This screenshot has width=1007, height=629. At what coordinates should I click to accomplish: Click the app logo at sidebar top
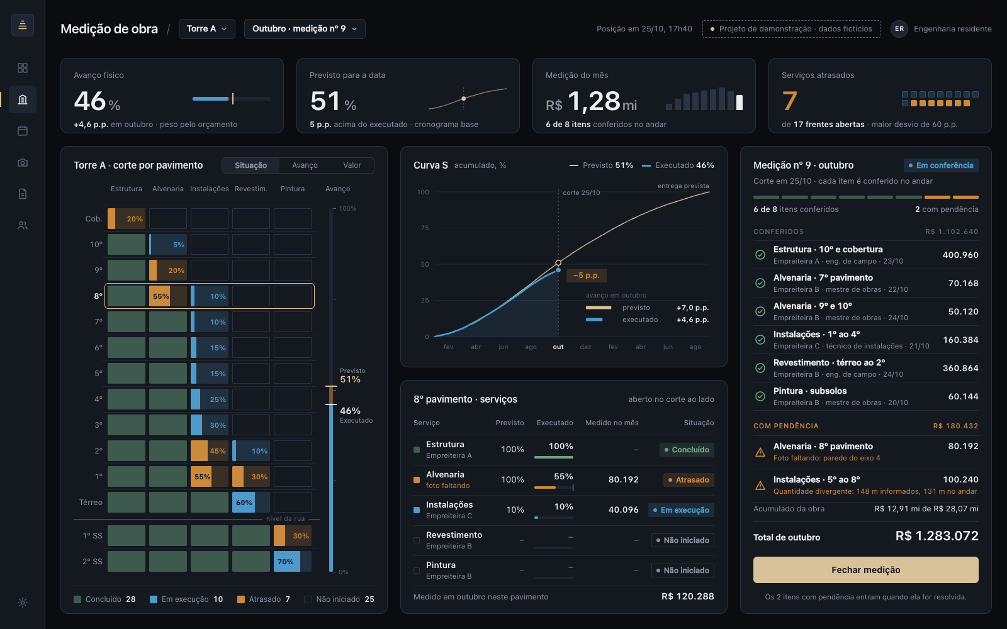(23, 25)
